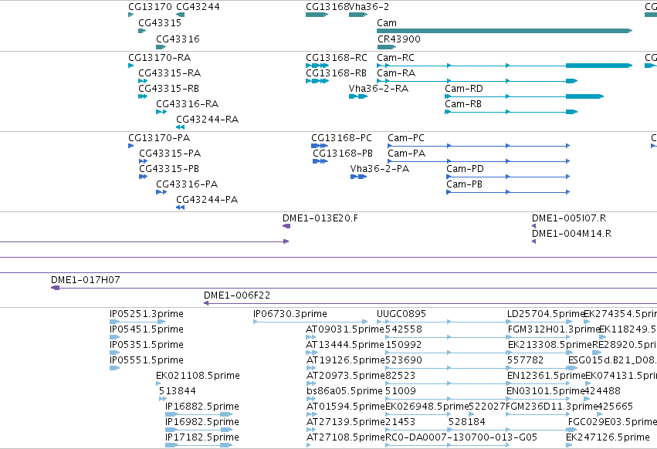
Task: Select the CG43316 gene label
Action: (x=178, y=39)
